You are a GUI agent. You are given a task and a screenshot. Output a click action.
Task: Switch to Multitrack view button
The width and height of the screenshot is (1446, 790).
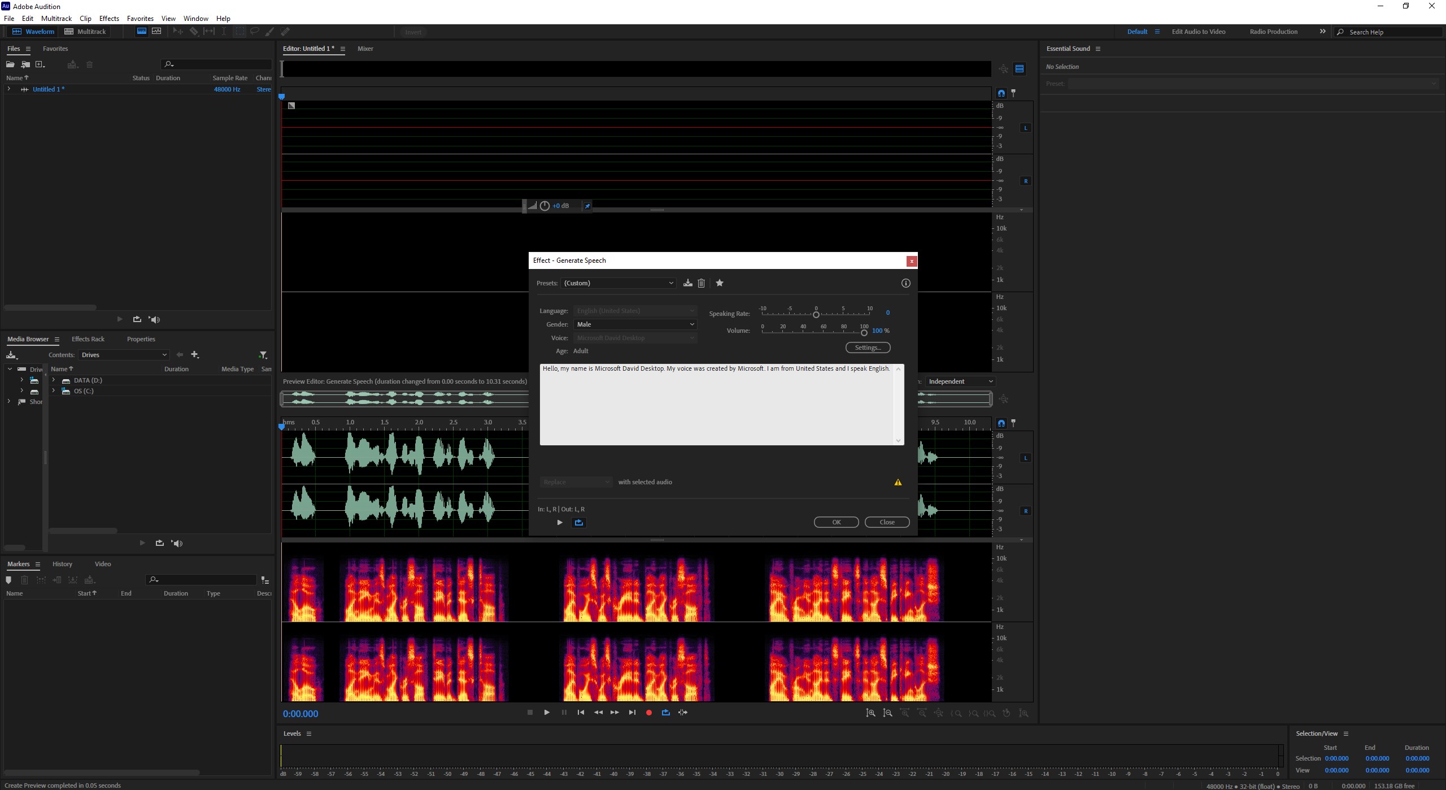click(x=85, y=32)
